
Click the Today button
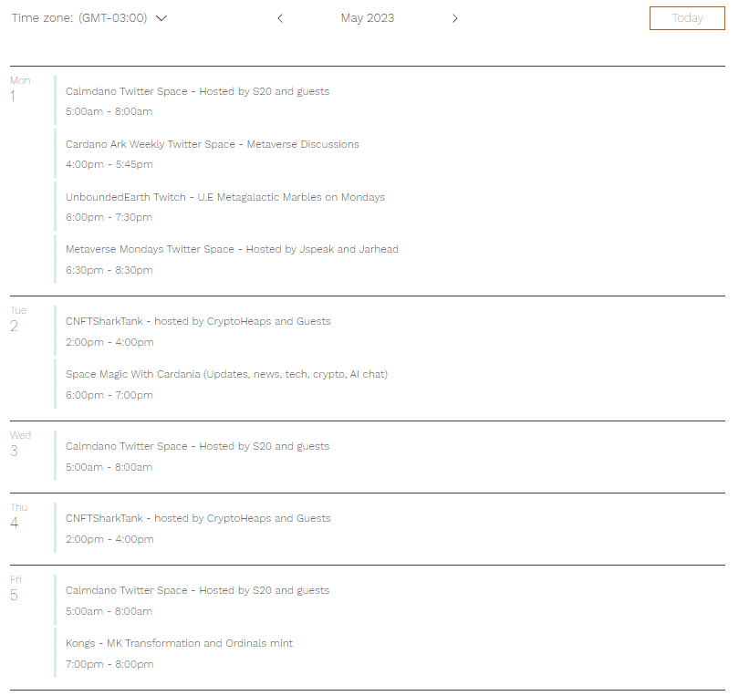[x=687, y=18]
